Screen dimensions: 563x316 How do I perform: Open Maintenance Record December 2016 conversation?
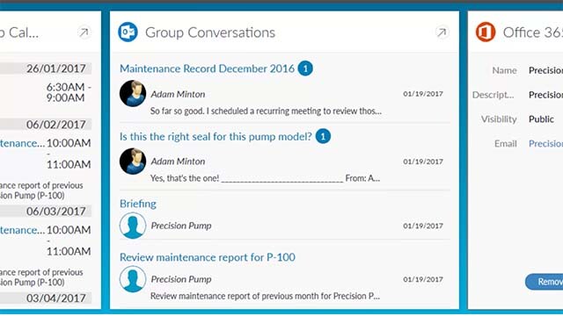tap(208, 68)
